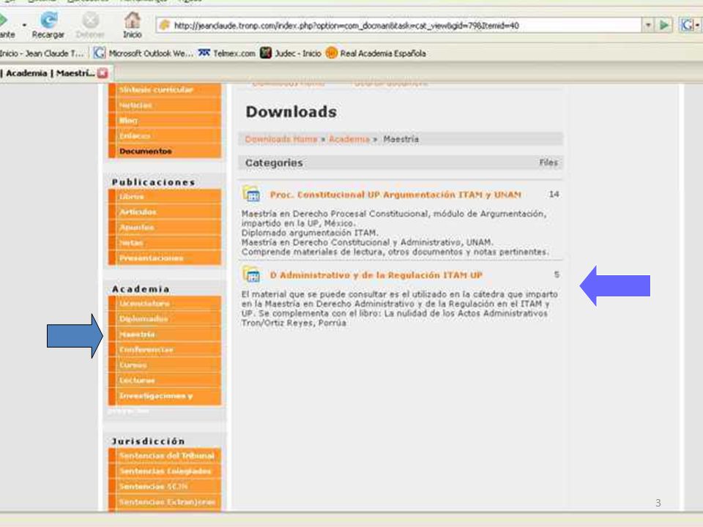Open Síntesis curricular in the sidebar
Image resolution: width=703 pixels, height=527 pixels.
point(165,89)
